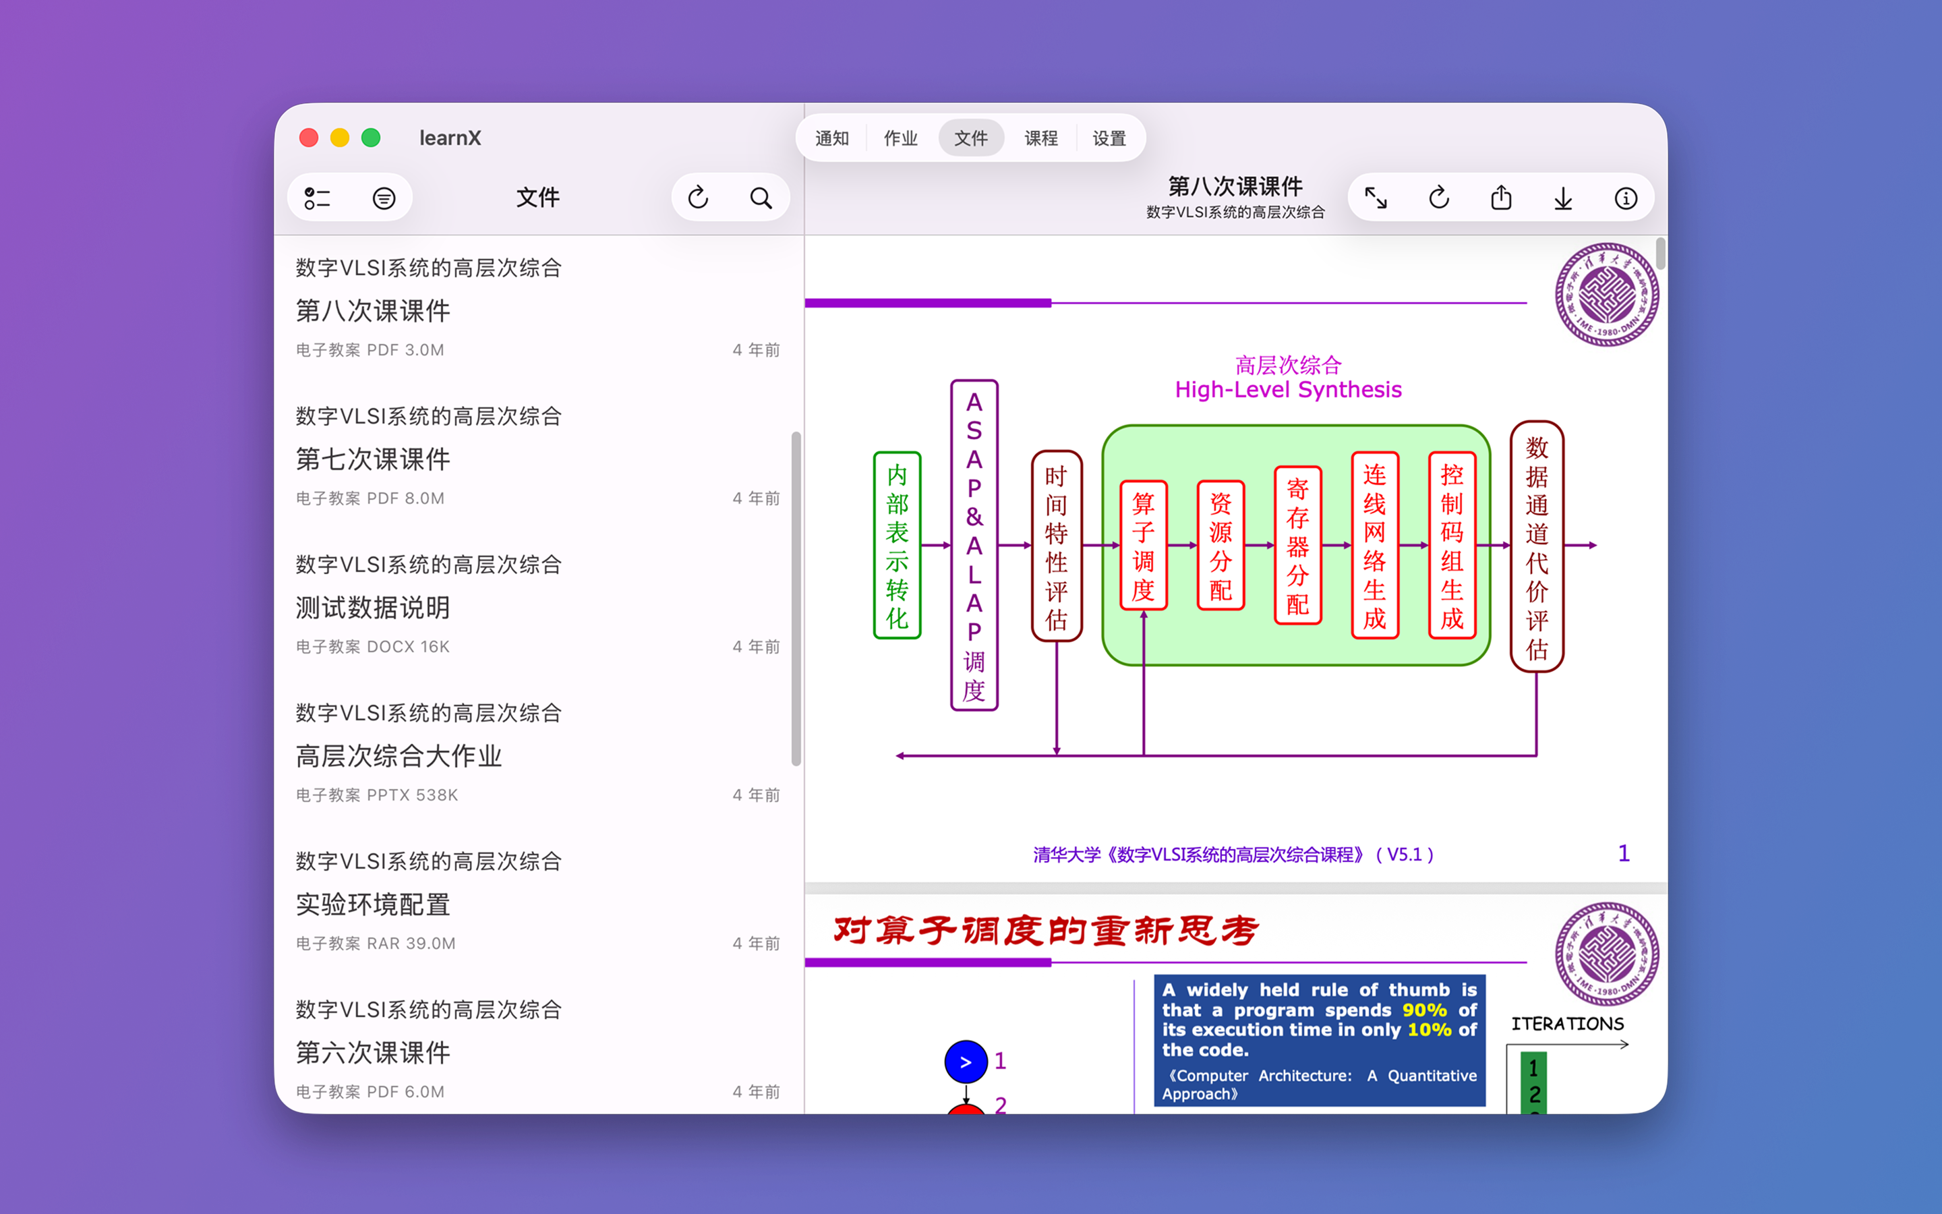Image resolution: width=1942 pixels, height=1214 pixels.
Task: Click the 电子教案 PPTX 538K label
Action: click(x=377, y=796)
